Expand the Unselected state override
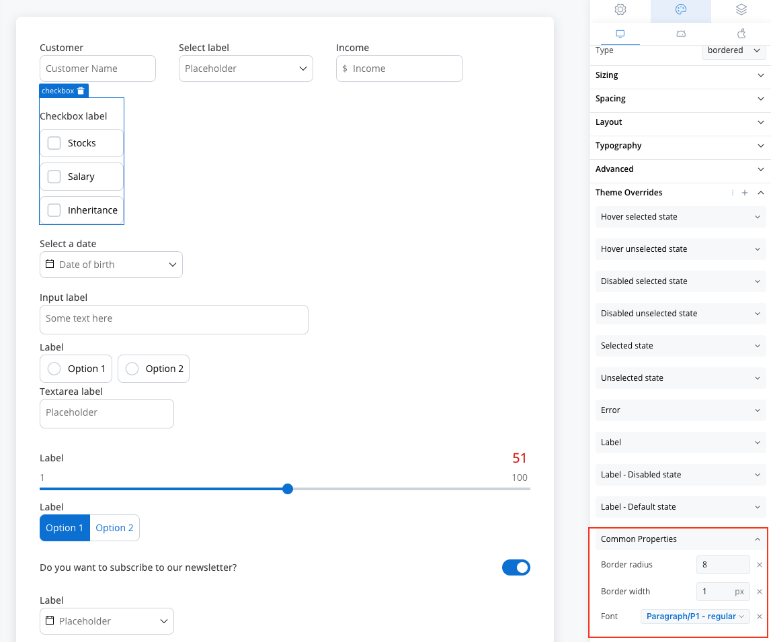The width and height of the screenshot is (771, 642). coord(680,378)
